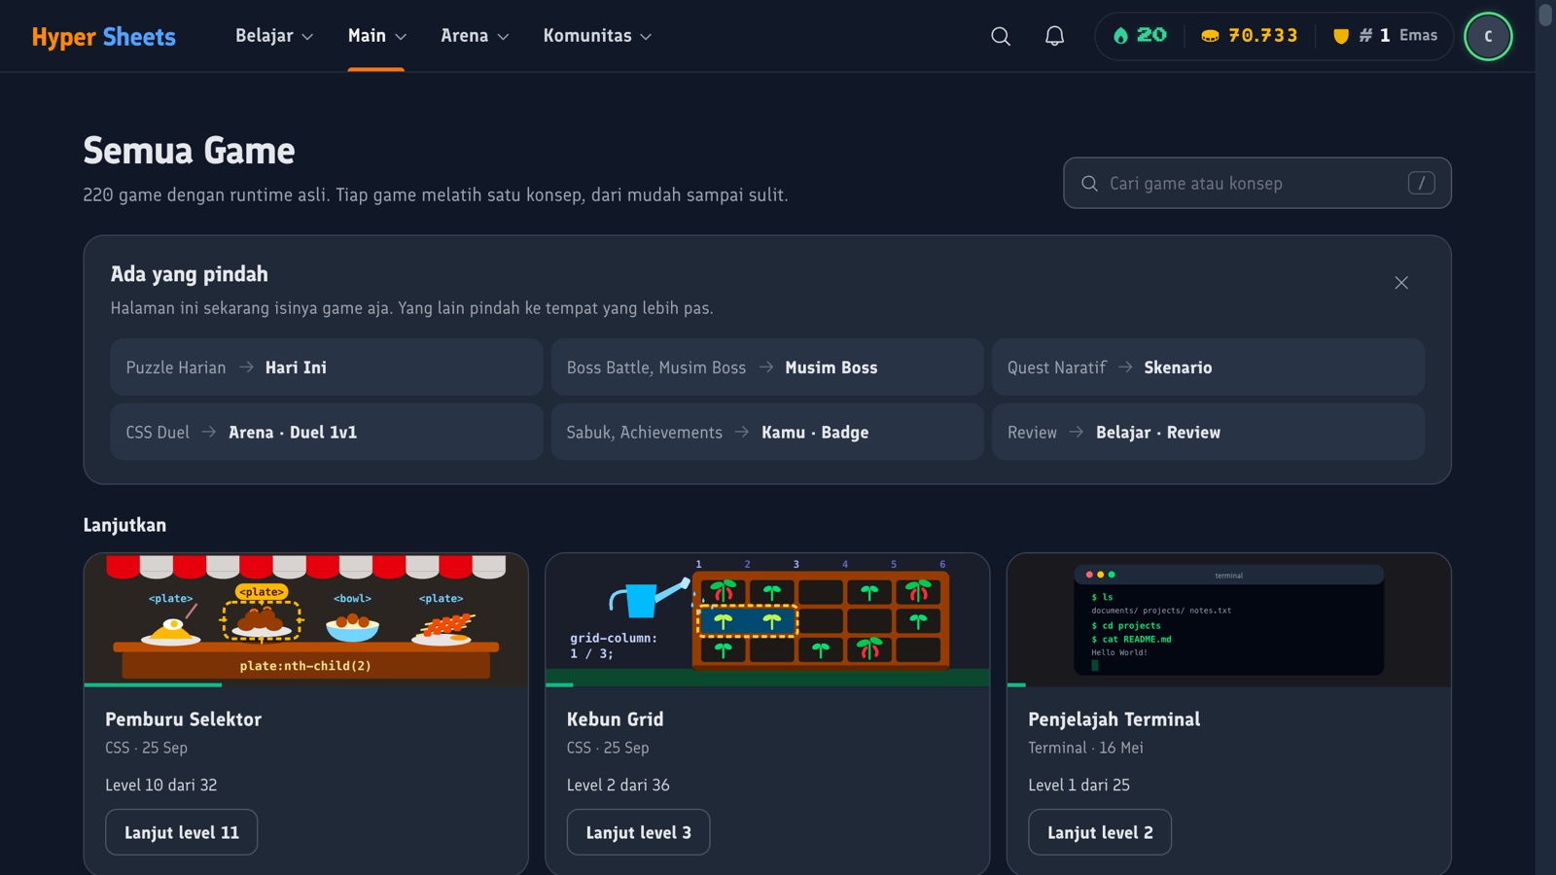
Task: Open Pemburu Selektor game thumbnail
Action: coord(306,619)
